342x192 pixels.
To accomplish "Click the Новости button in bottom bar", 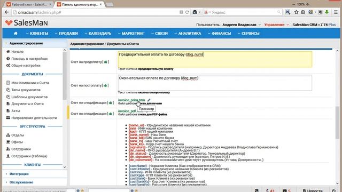I will pos(313,190).
